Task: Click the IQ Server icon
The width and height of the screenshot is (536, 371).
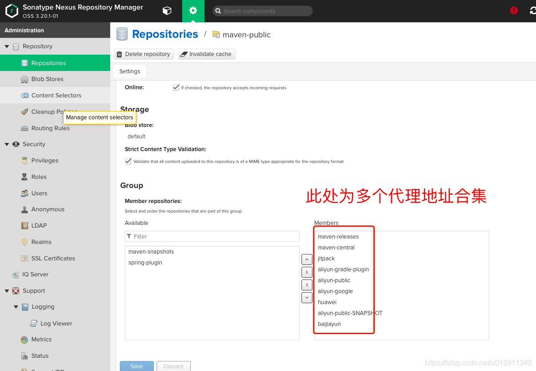Action: tap(15, 274)
